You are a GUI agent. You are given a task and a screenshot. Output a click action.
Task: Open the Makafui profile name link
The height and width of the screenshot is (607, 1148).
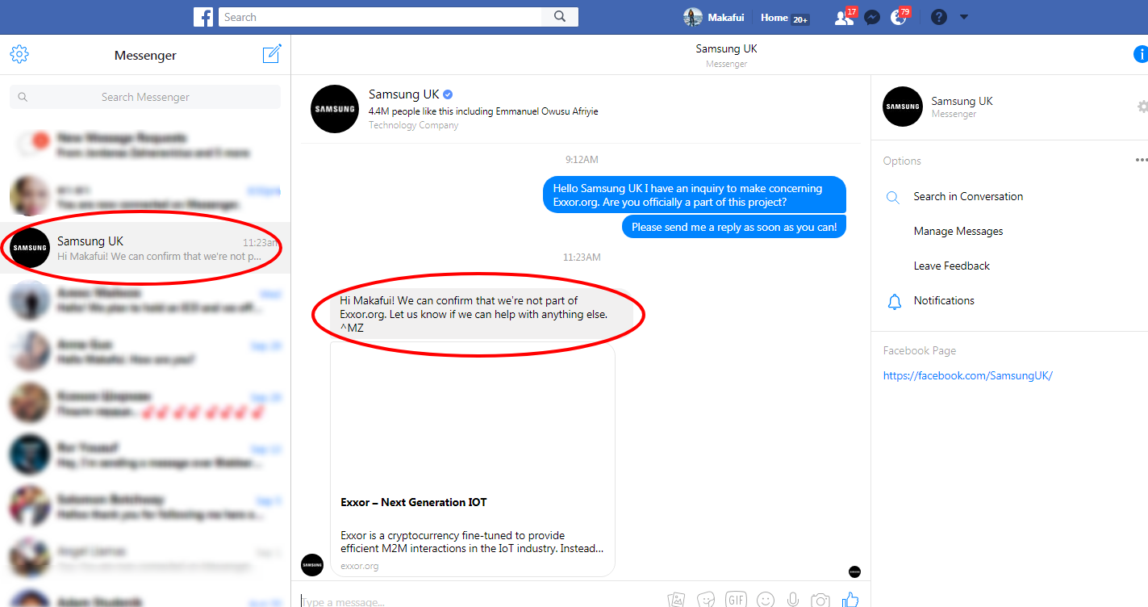tap(726, 17)
